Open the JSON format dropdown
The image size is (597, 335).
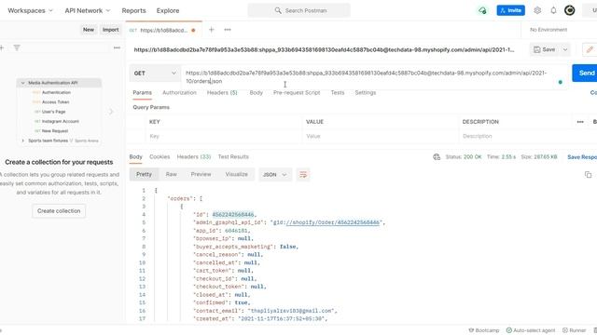(274, 175)
